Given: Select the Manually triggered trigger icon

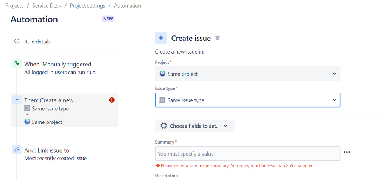Looking at the screenshot, I should click(17, 63).
